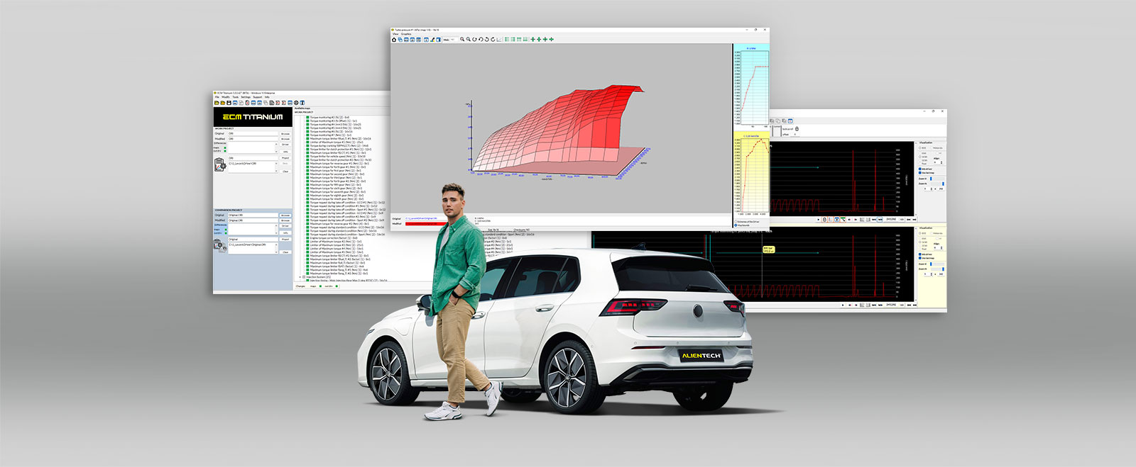Select BDE radio in the upper Visualization panel
Viewport: 1136px width, 467px height.
click(921, 148)
